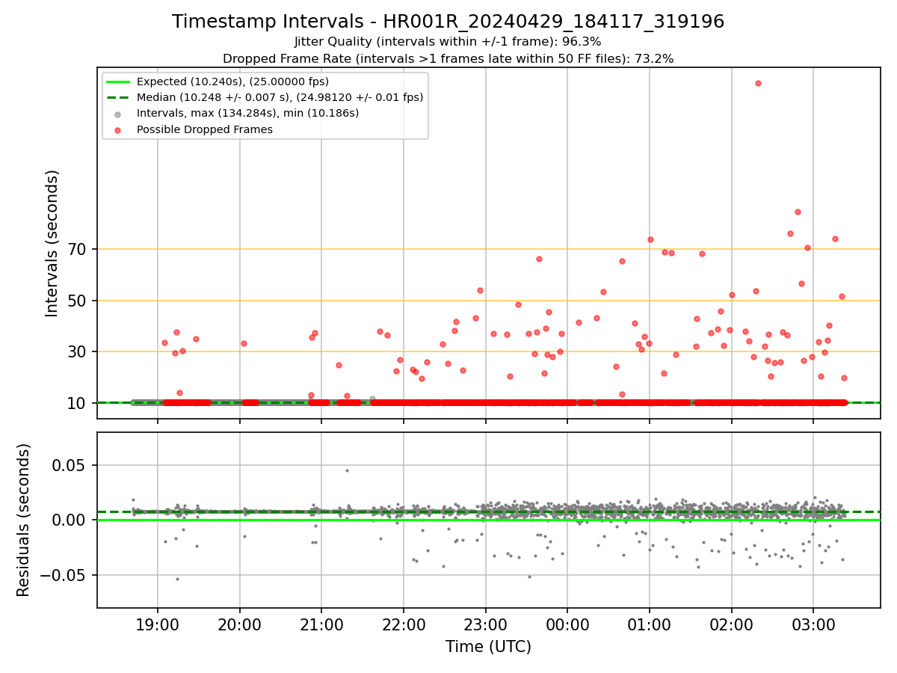Pick the dashed dark green Median line sample in legend
Image resolution: width=897 pixels, height=673 pixels.
click(x=119, y=97)
